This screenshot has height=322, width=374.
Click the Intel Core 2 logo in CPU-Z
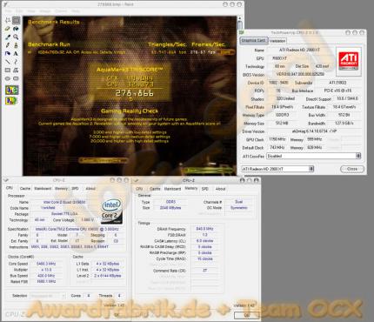click(x=111, y=211)
